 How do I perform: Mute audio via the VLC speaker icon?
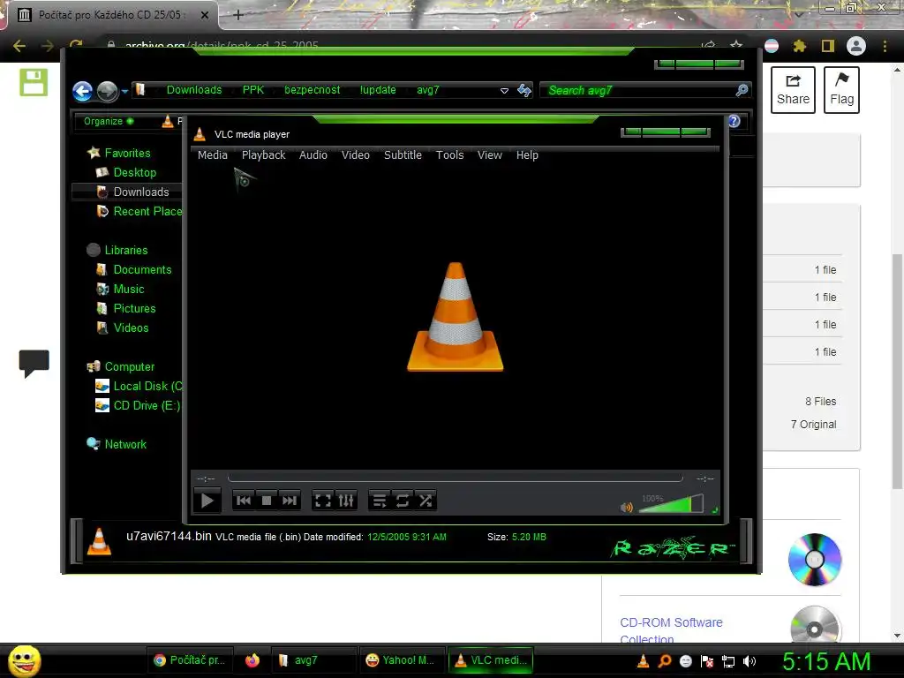coord(627,508)
